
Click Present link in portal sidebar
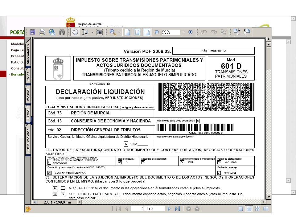pyautogui.click(x=18, y=56)
